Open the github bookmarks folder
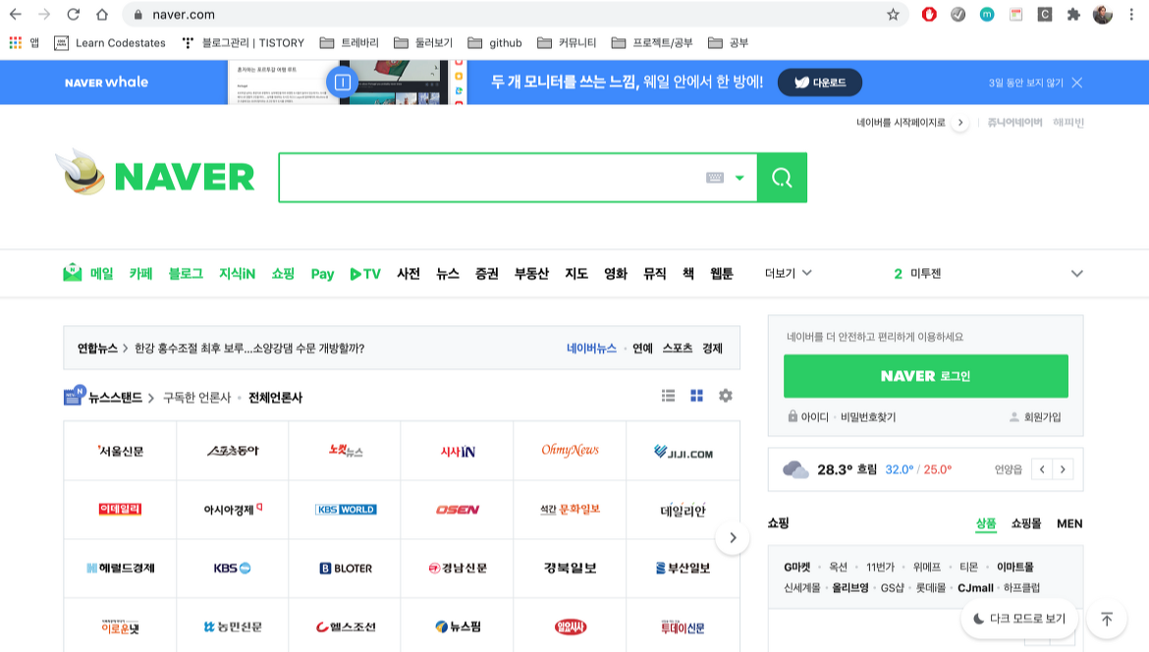 [495, 42]
